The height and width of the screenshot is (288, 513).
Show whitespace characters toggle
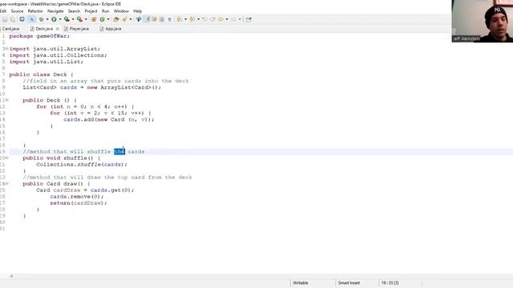coord(169,19)
